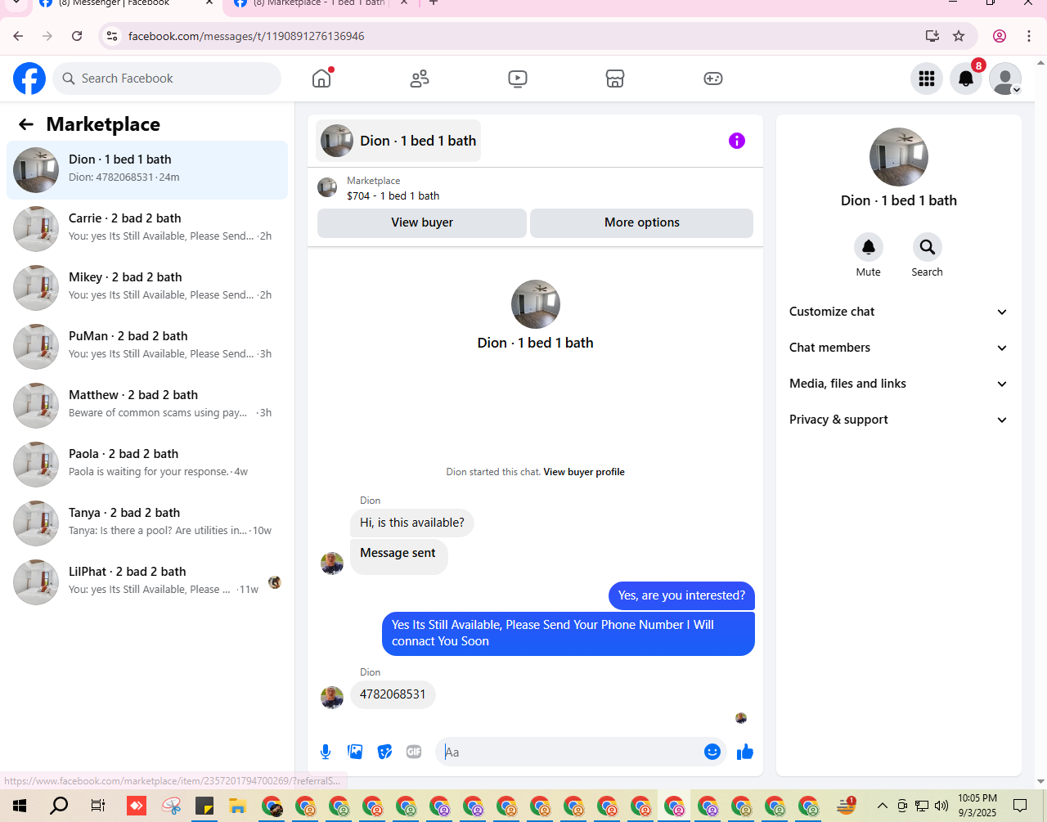Viewport: 1047px width, 822px height.
Task: Open Matthew · 2 bad 2 bath conversation
Action: [x=147, y=406]
